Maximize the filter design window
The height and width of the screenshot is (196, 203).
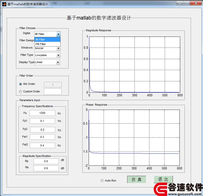[x=186, y=3]
